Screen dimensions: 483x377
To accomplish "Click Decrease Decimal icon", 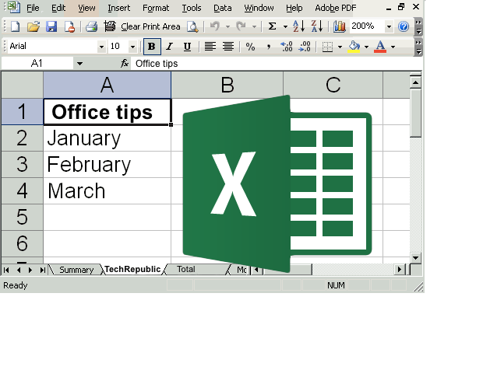I will pyautogui.click(x=305, y=47).
